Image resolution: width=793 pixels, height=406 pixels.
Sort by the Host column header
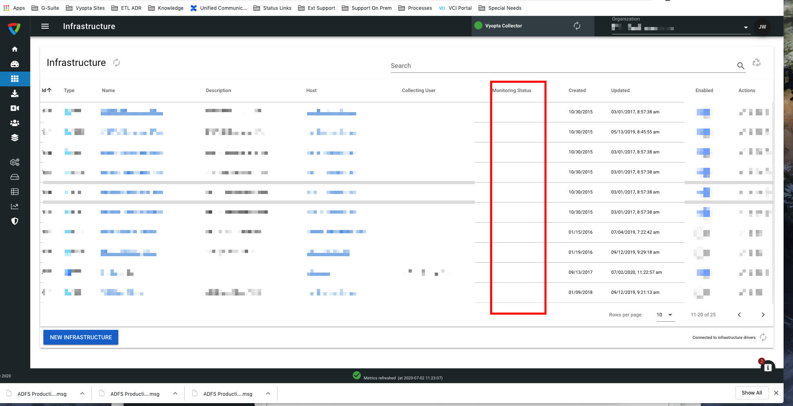pos(311,90)
